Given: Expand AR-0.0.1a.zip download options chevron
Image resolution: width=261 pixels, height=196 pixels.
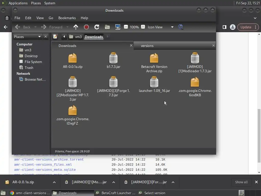Looking at the screenshot, I should [54, 182].
